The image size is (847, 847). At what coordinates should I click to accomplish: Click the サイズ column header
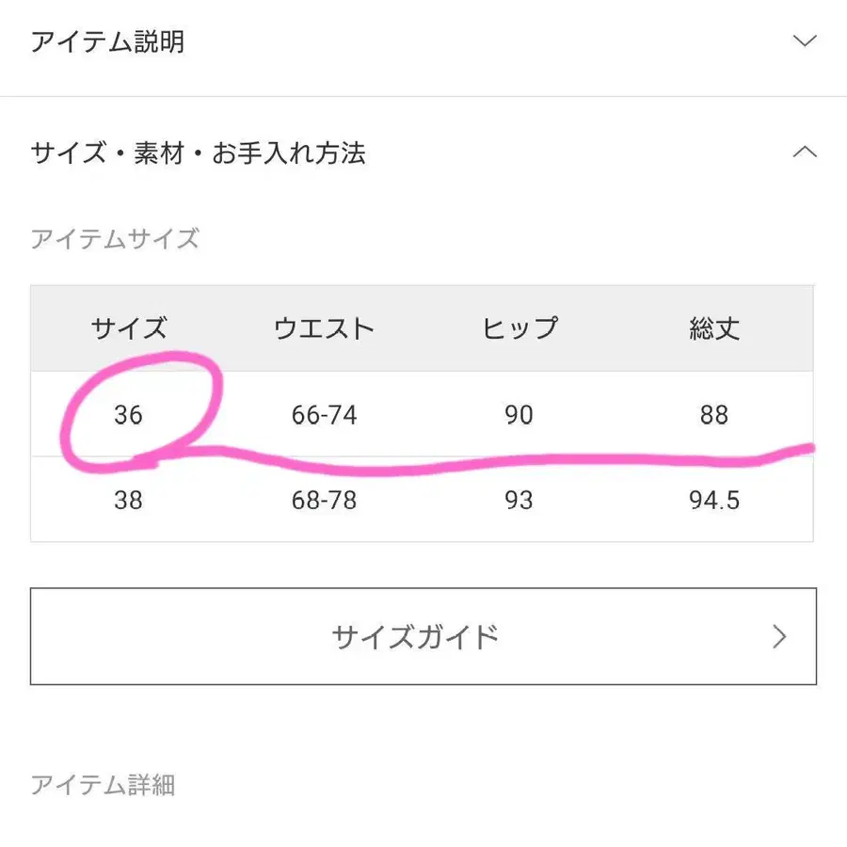[x=128, y=328]
